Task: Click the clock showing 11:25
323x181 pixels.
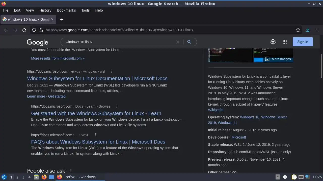Action: [317, 177]
